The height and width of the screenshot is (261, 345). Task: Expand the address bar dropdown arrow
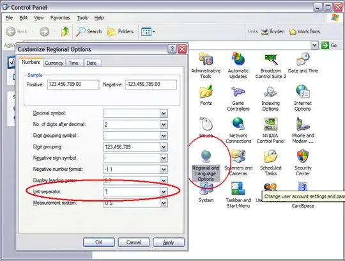[314, 45]
